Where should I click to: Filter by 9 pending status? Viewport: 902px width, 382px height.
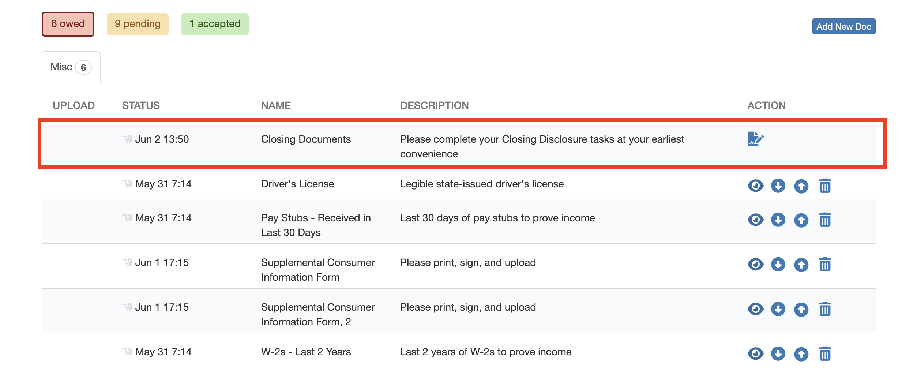coord(138,24)
